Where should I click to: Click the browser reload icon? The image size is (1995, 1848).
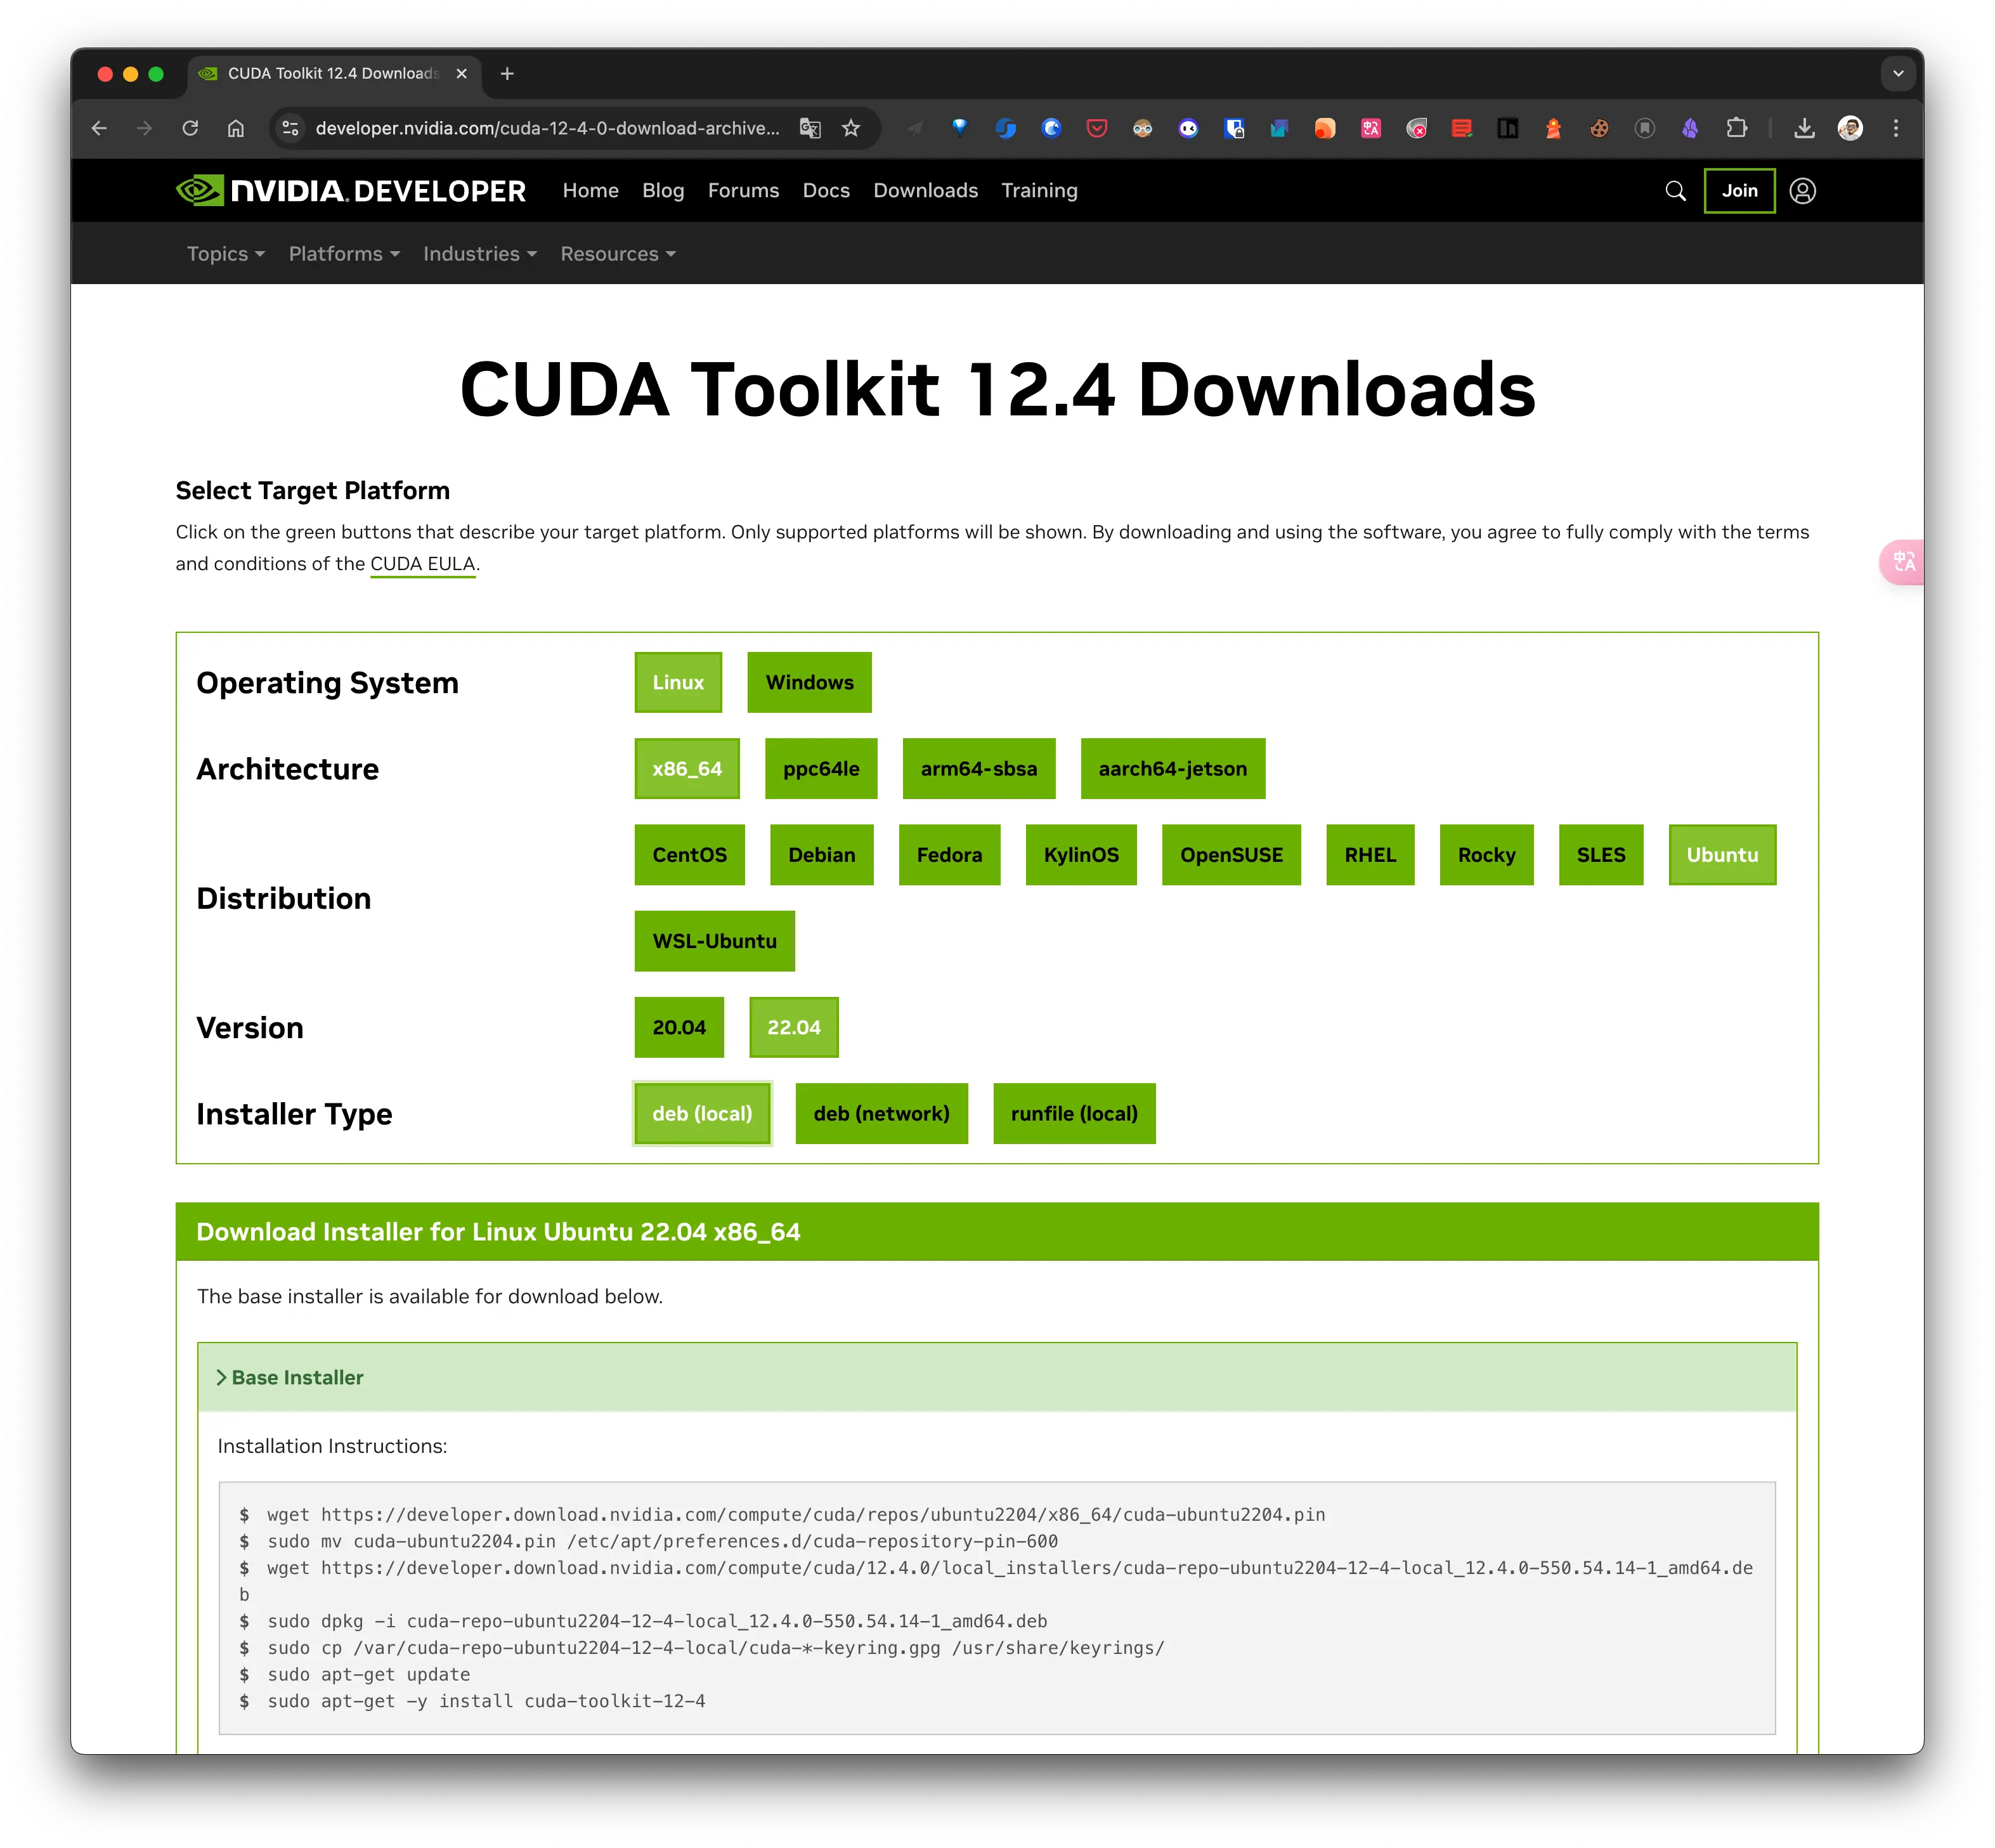(x=190, y=128)
